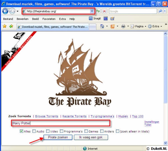Open the Extra menu in menu bar
The height and width of the screenshot is (151, 168).
[x=62, y=19]
